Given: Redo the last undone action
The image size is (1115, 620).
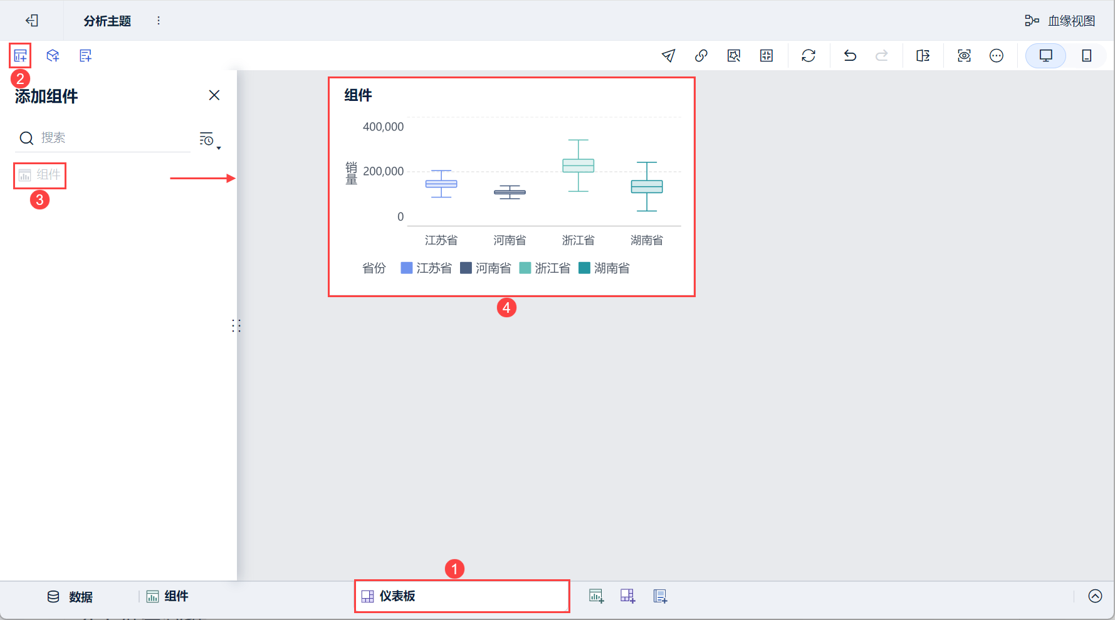Looking at the screenshot, I should [882, 56].
